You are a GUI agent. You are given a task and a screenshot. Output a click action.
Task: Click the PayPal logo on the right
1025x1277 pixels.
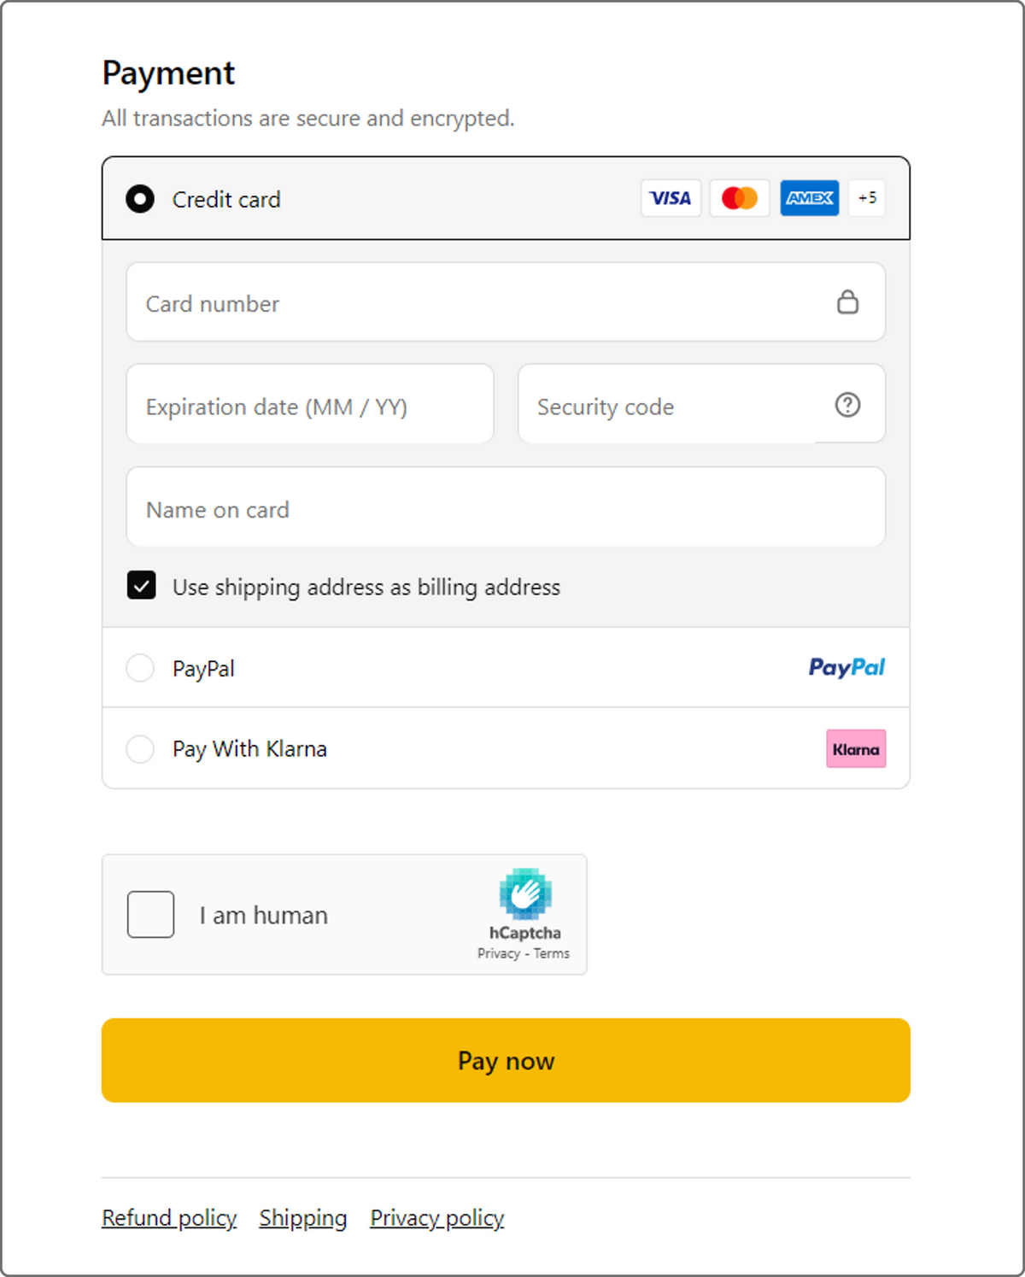846,667
